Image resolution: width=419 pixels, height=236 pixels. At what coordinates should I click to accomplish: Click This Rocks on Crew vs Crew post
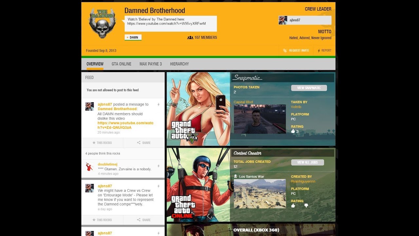pyautogui.click(x=102, y=220)
